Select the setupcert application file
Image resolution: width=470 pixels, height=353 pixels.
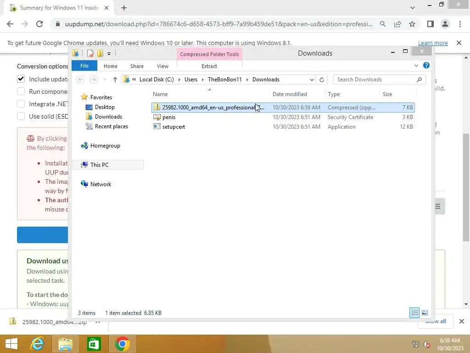[283, 127]
